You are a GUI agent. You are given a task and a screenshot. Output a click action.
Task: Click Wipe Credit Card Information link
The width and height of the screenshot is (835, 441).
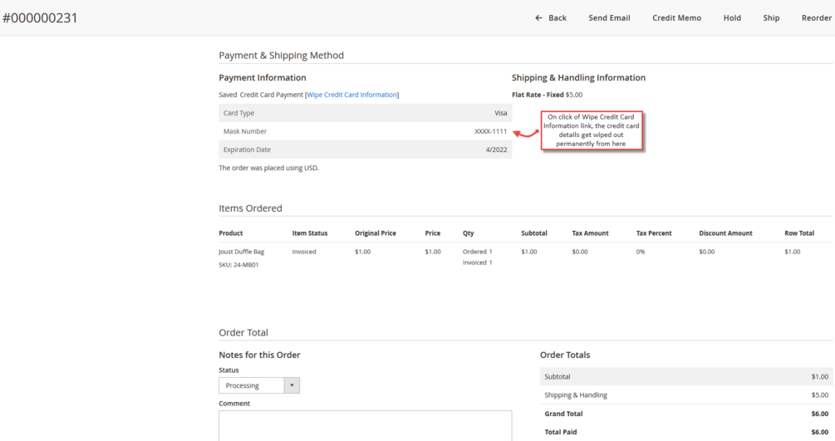[x=352, y=95]
